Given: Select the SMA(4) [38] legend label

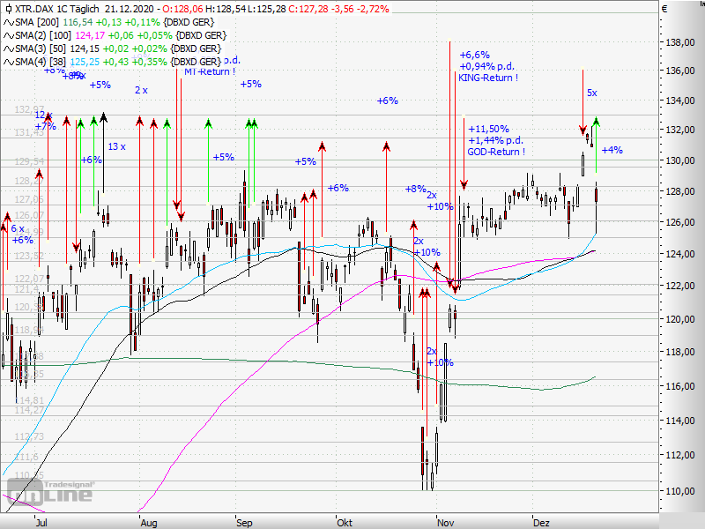Looking at the screenshot, I should click(x=41, y=62).
